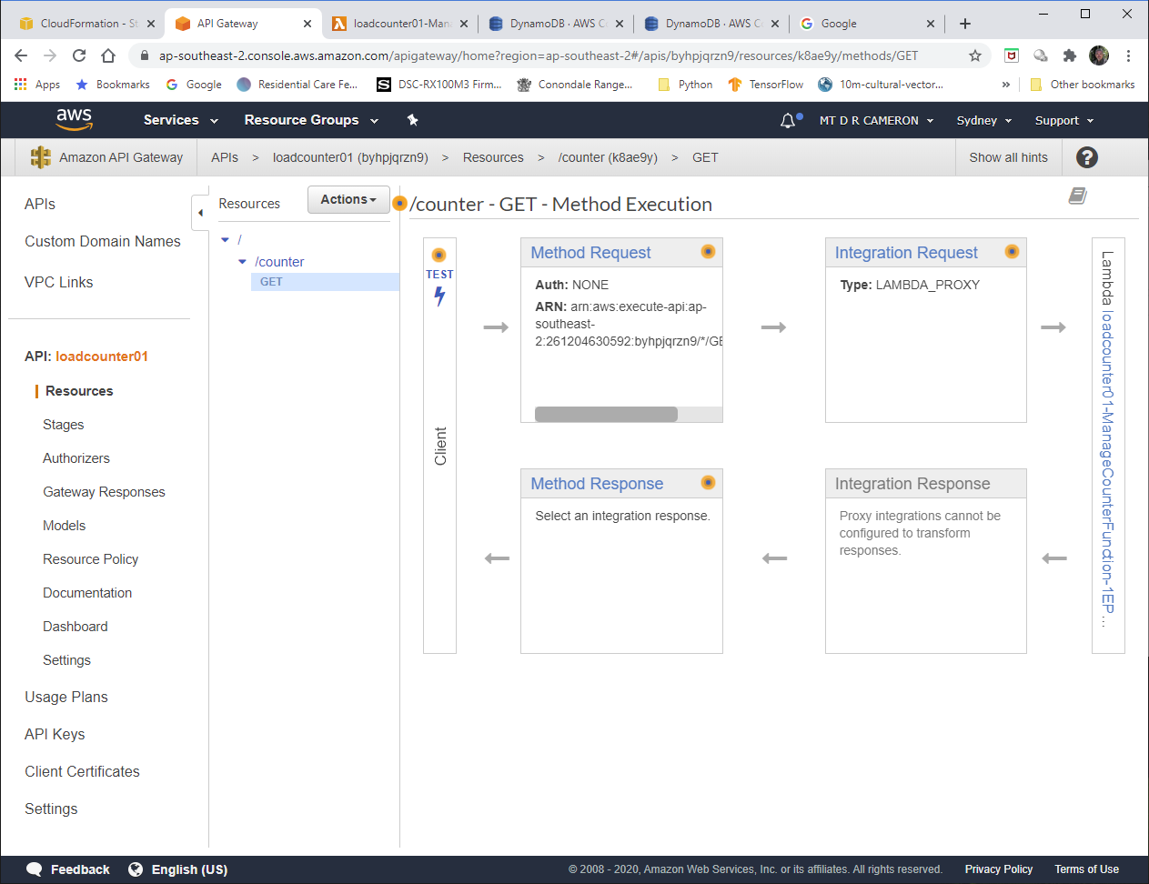The image size is (1149, 884).
Task: Click the Feedback speech bubble icon
Action: 35,869
